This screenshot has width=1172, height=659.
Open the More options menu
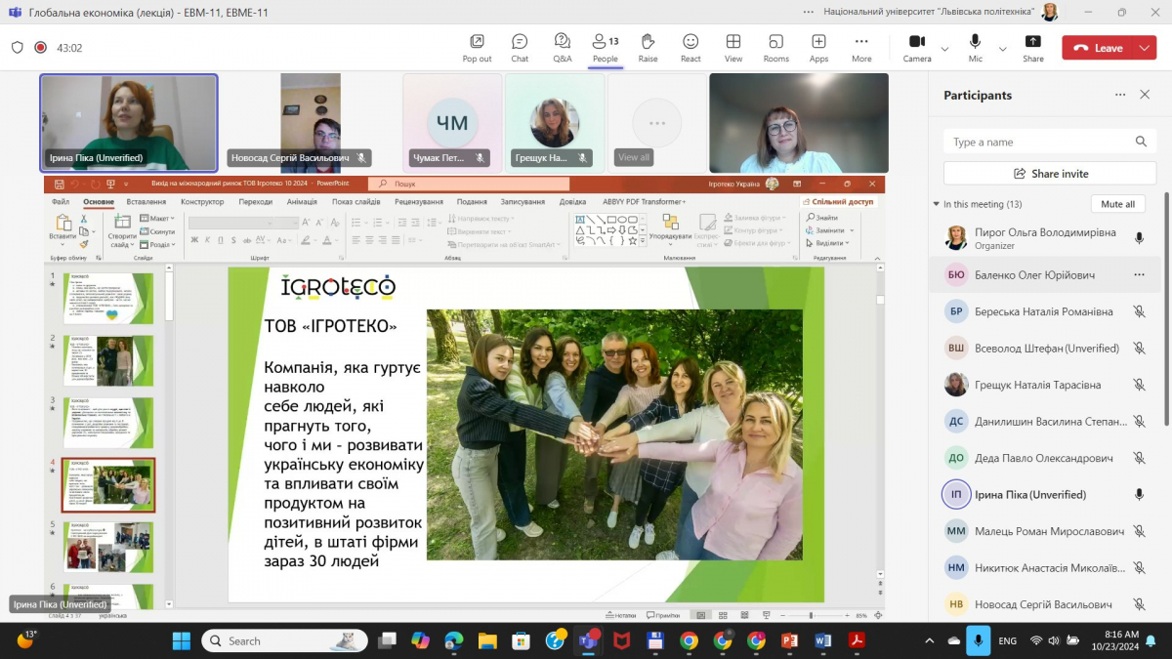point(860,47)
